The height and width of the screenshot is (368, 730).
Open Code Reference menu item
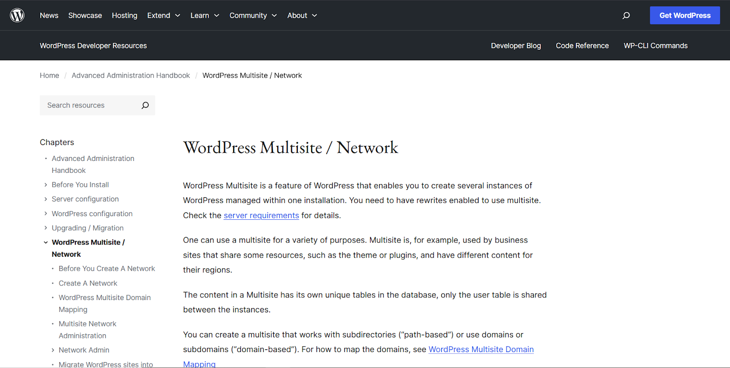(582, 46)
